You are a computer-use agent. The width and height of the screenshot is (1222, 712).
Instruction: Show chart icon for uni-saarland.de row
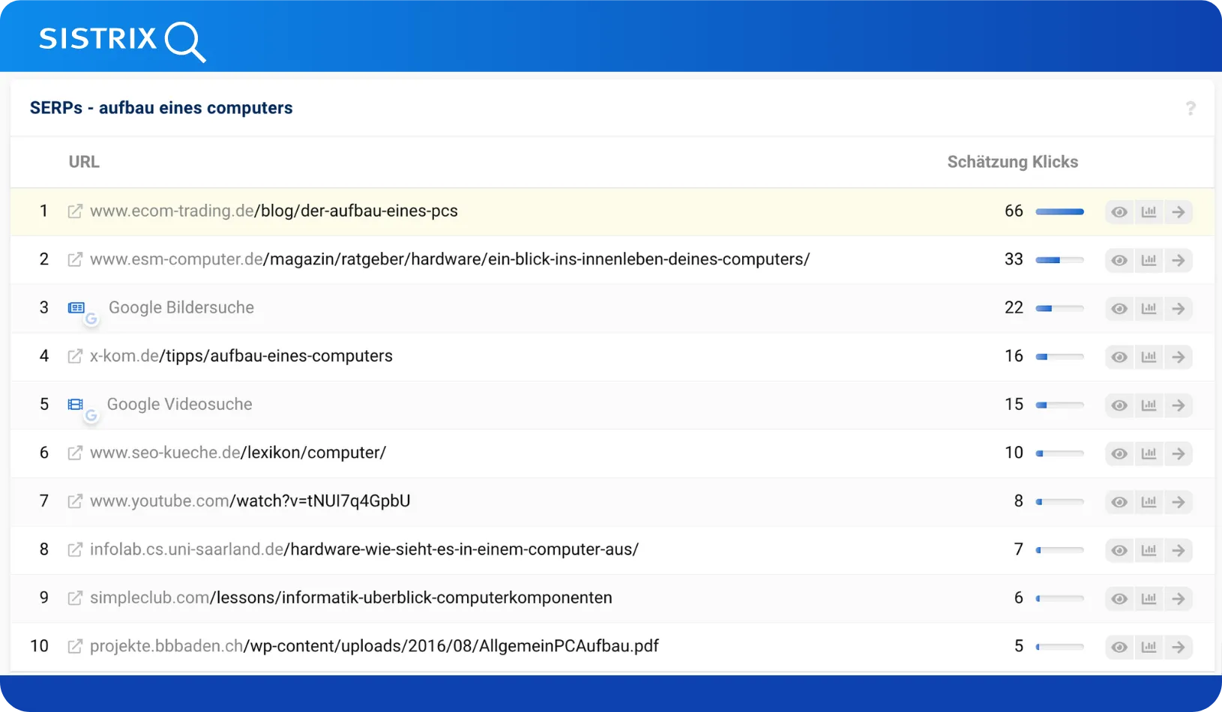tap(1149, 550)
